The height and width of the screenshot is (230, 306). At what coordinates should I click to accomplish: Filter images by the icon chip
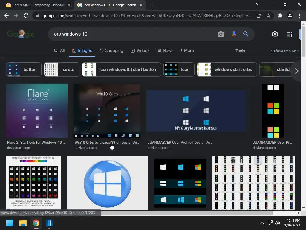point(179,69)
